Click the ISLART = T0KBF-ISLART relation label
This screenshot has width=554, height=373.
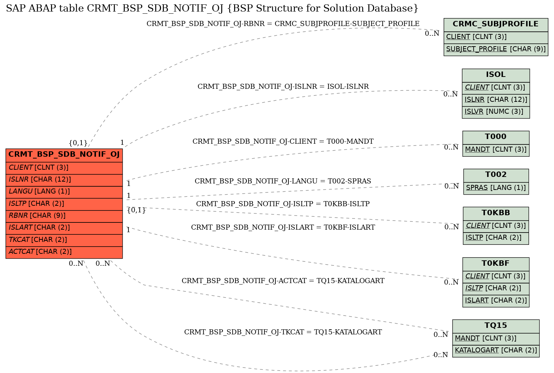click(x=283, y=227)
